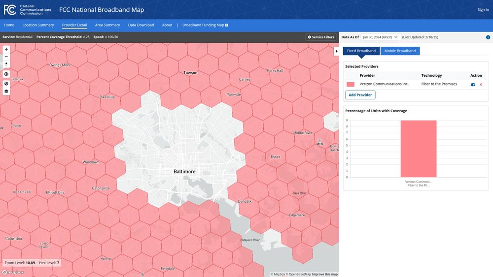Click Add Provider button
This screenshot has height=277, width=493.
[x=360, y=95]
